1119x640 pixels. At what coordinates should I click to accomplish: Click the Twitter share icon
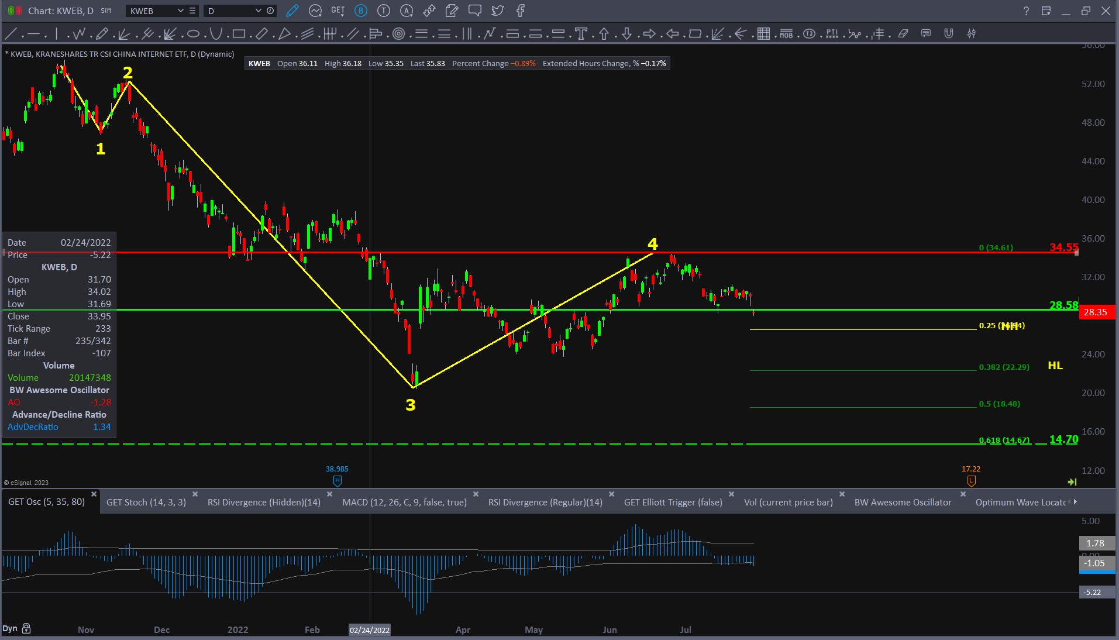point(497,11)
